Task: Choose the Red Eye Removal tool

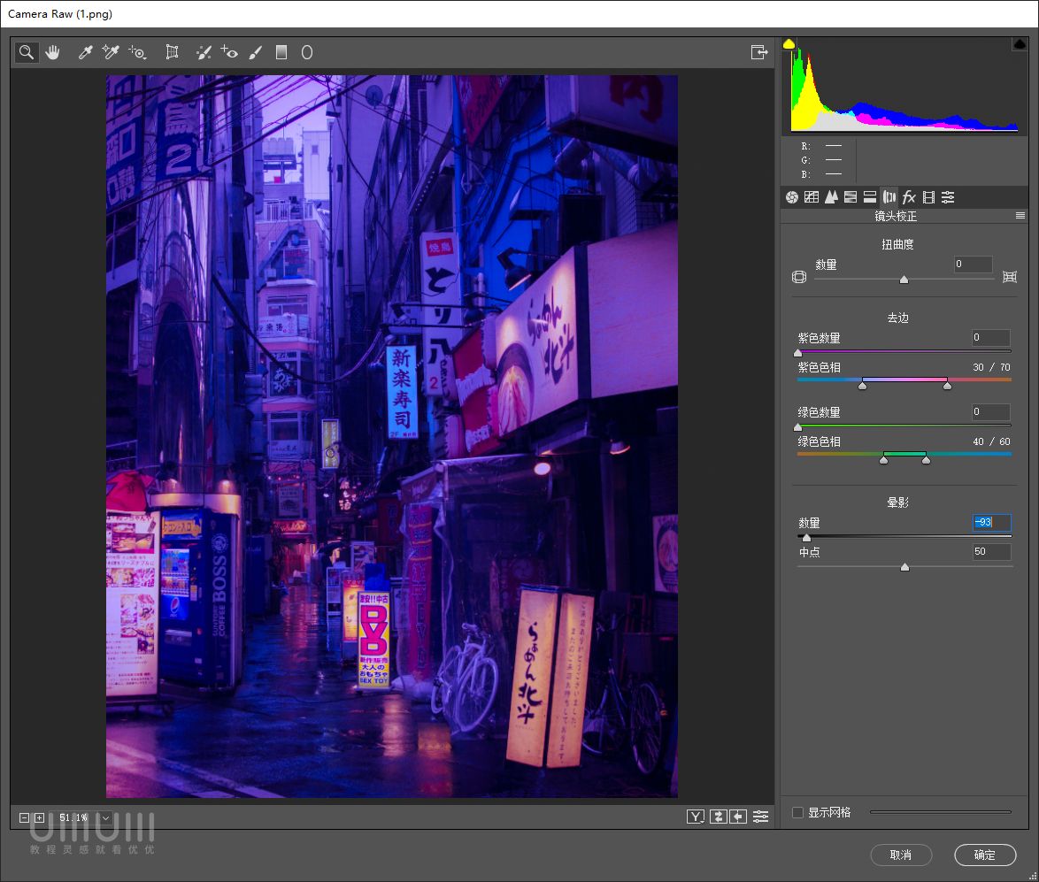Action: click(229, 52)
